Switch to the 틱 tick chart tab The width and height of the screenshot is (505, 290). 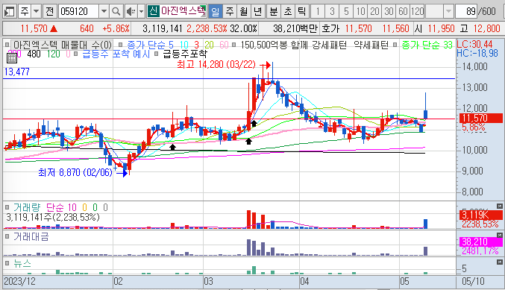click(x=302, y=12)
